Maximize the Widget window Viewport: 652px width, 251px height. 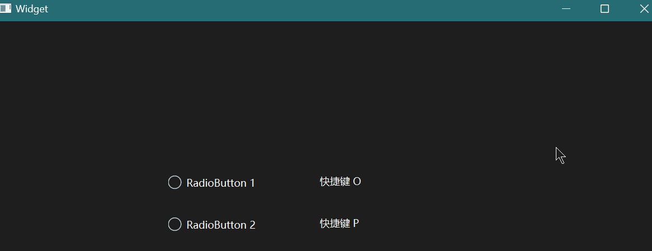click(x=604, y=9)
